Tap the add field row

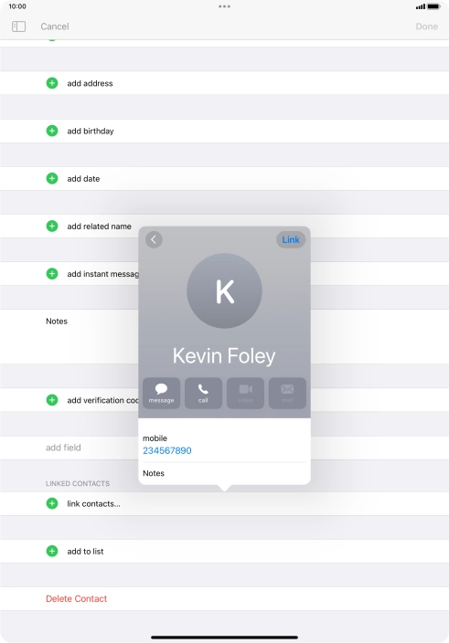[x=225, y=448]
